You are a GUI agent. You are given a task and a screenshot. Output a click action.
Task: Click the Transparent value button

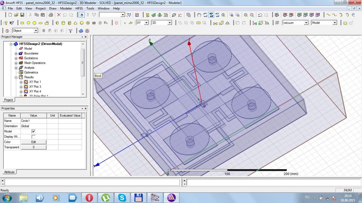(33, 147)
